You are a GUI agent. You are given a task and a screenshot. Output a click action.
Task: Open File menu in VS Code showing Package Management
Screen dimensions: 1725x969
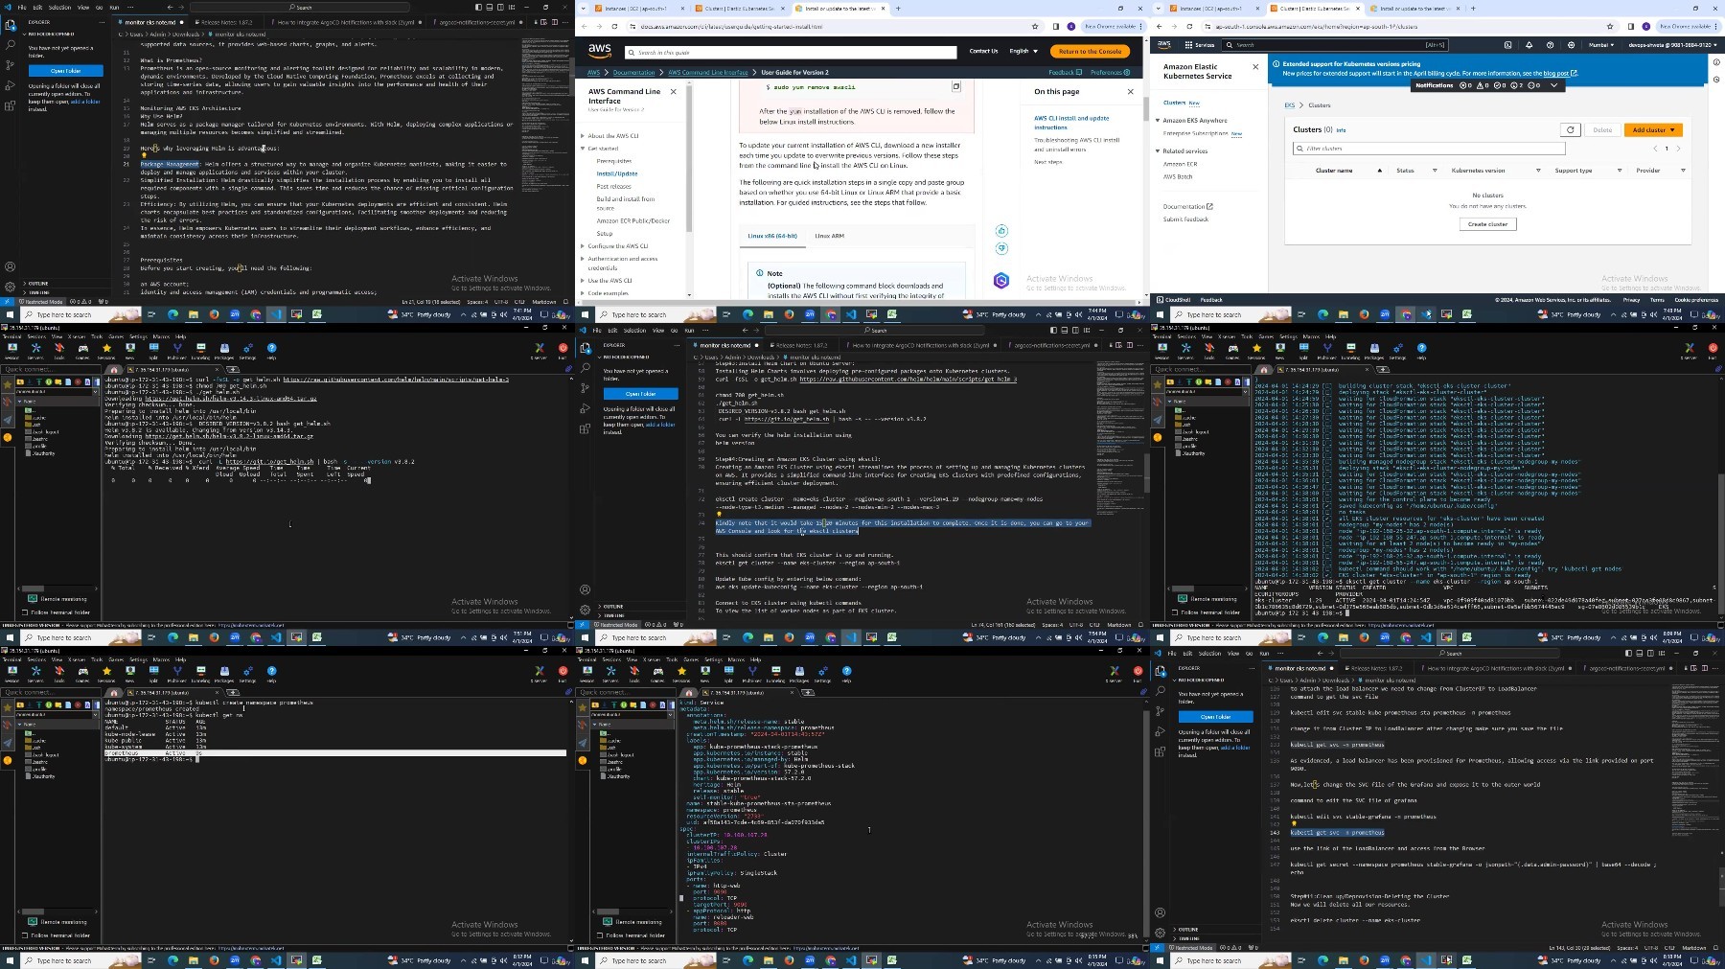(x=22, y=7)
